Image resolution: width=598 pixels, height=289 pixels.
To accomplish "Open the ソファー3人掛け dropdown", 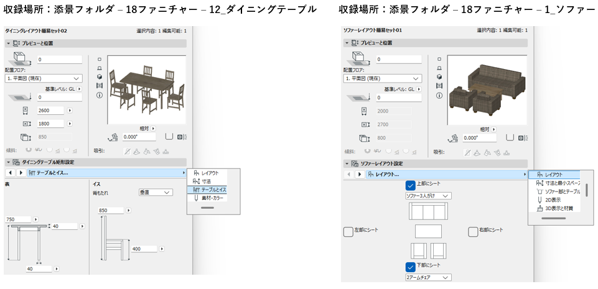I will pyautogui.click(x=428, y=196).
